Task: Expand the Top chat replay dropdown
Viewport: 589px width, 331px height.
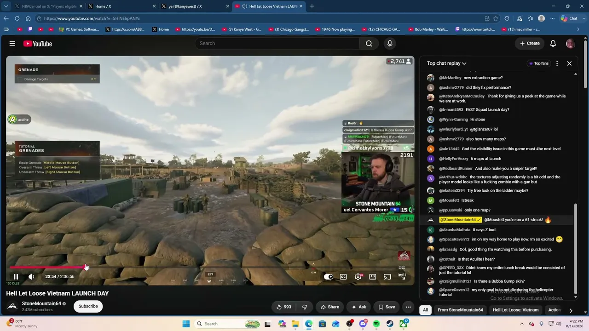Action: coord(446,63)
